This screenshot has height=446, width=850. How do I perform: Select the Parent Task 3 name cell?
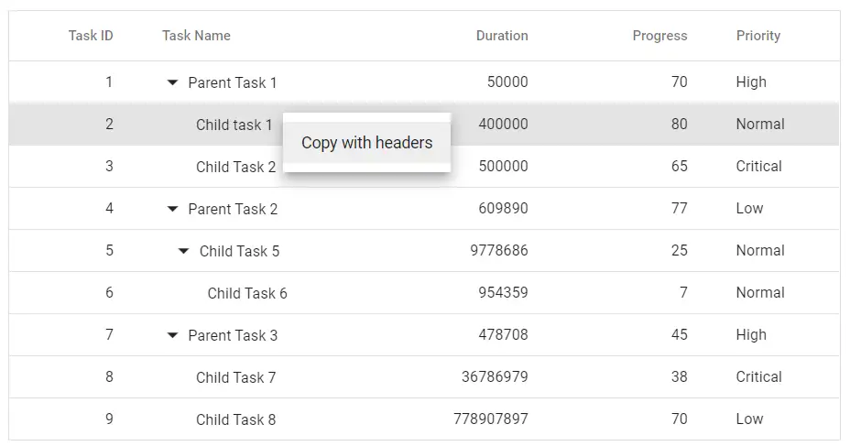tap(233, 335)
